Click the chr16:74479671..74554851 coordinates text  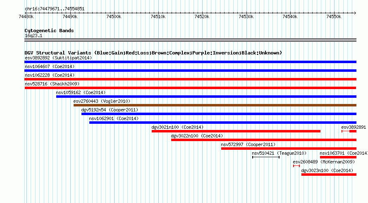55,9
